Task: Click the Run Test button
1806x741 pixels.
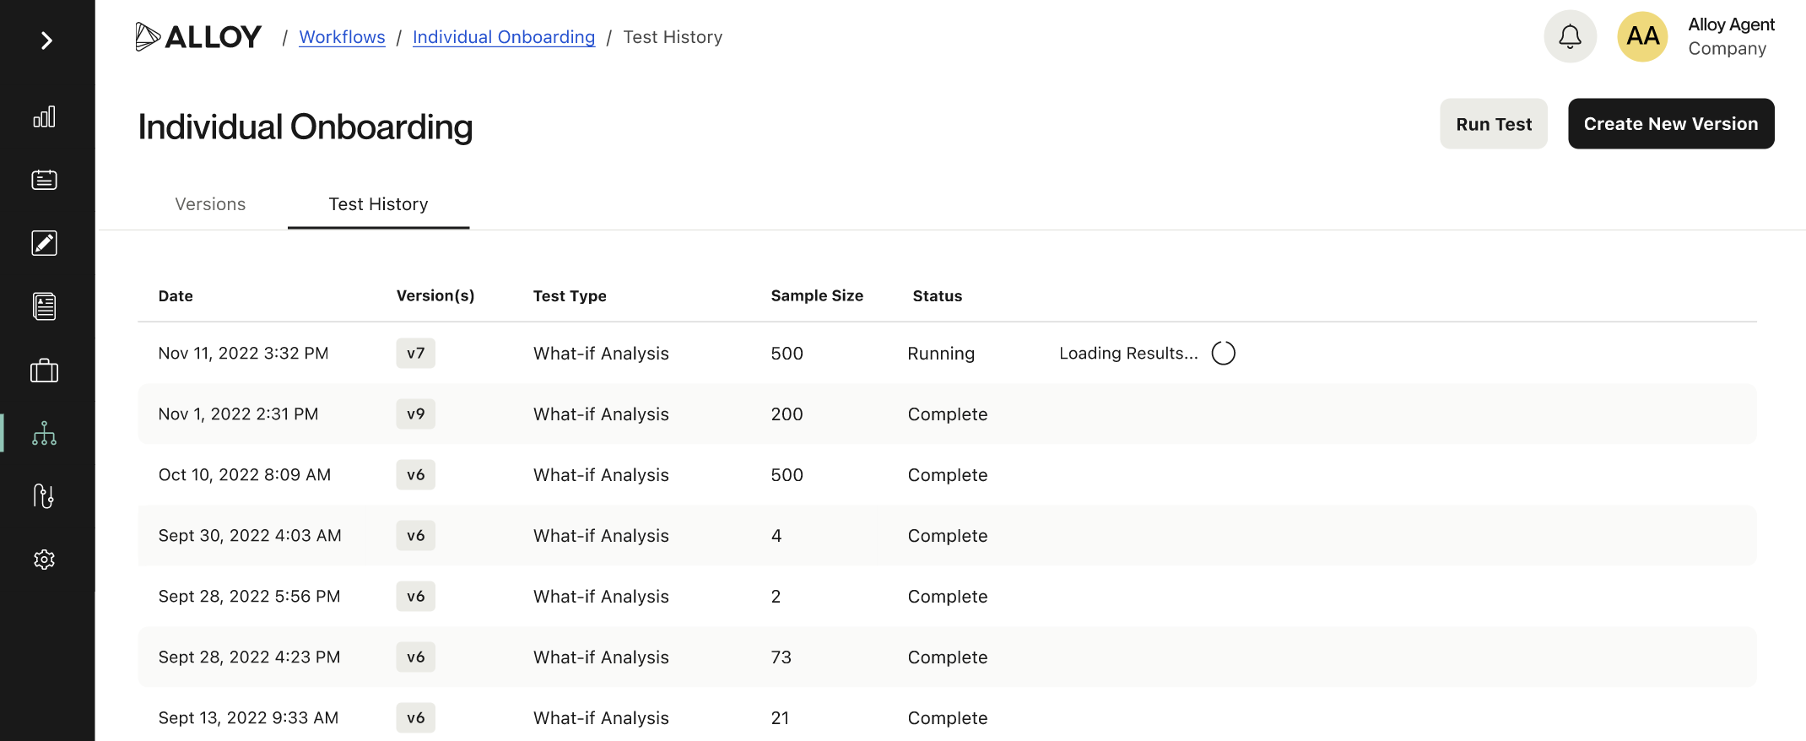Action: (1493, 124)
